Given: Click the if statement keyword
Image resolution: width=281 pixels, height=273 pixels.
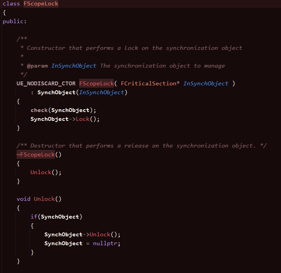Looking at the screenshot, I should pyautogui.click(x=34, y=217).
